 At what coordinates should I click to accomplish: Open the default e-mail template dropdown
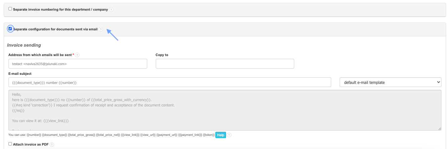click(x=390, y=82)
